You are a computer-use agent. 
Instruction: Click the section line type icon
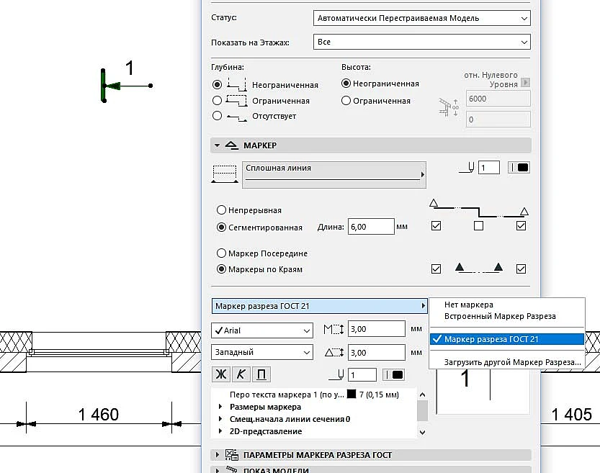(x=225, y=174)
